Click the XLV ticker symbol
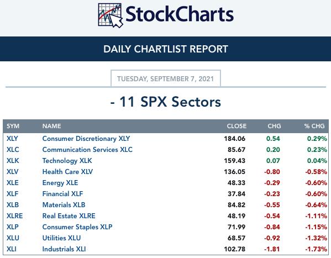This screenshot has width=331, height=258. tap(12, 172)
